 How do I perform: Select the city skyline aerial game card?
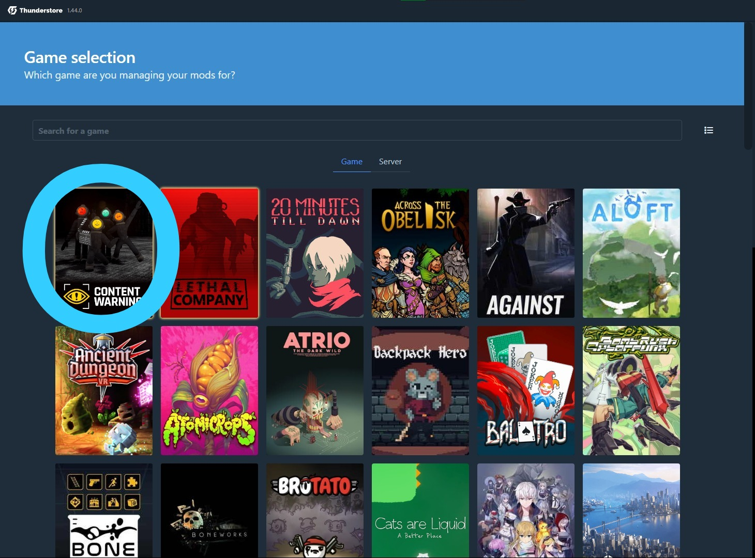pyautogui.click(x=631, y=510)
